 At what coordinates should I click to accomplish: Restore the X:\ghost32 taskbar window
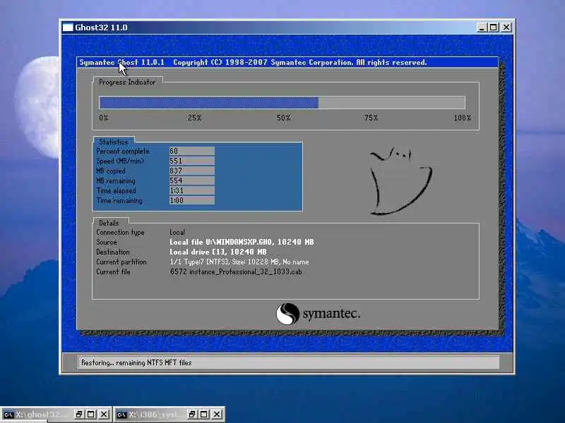79,415
